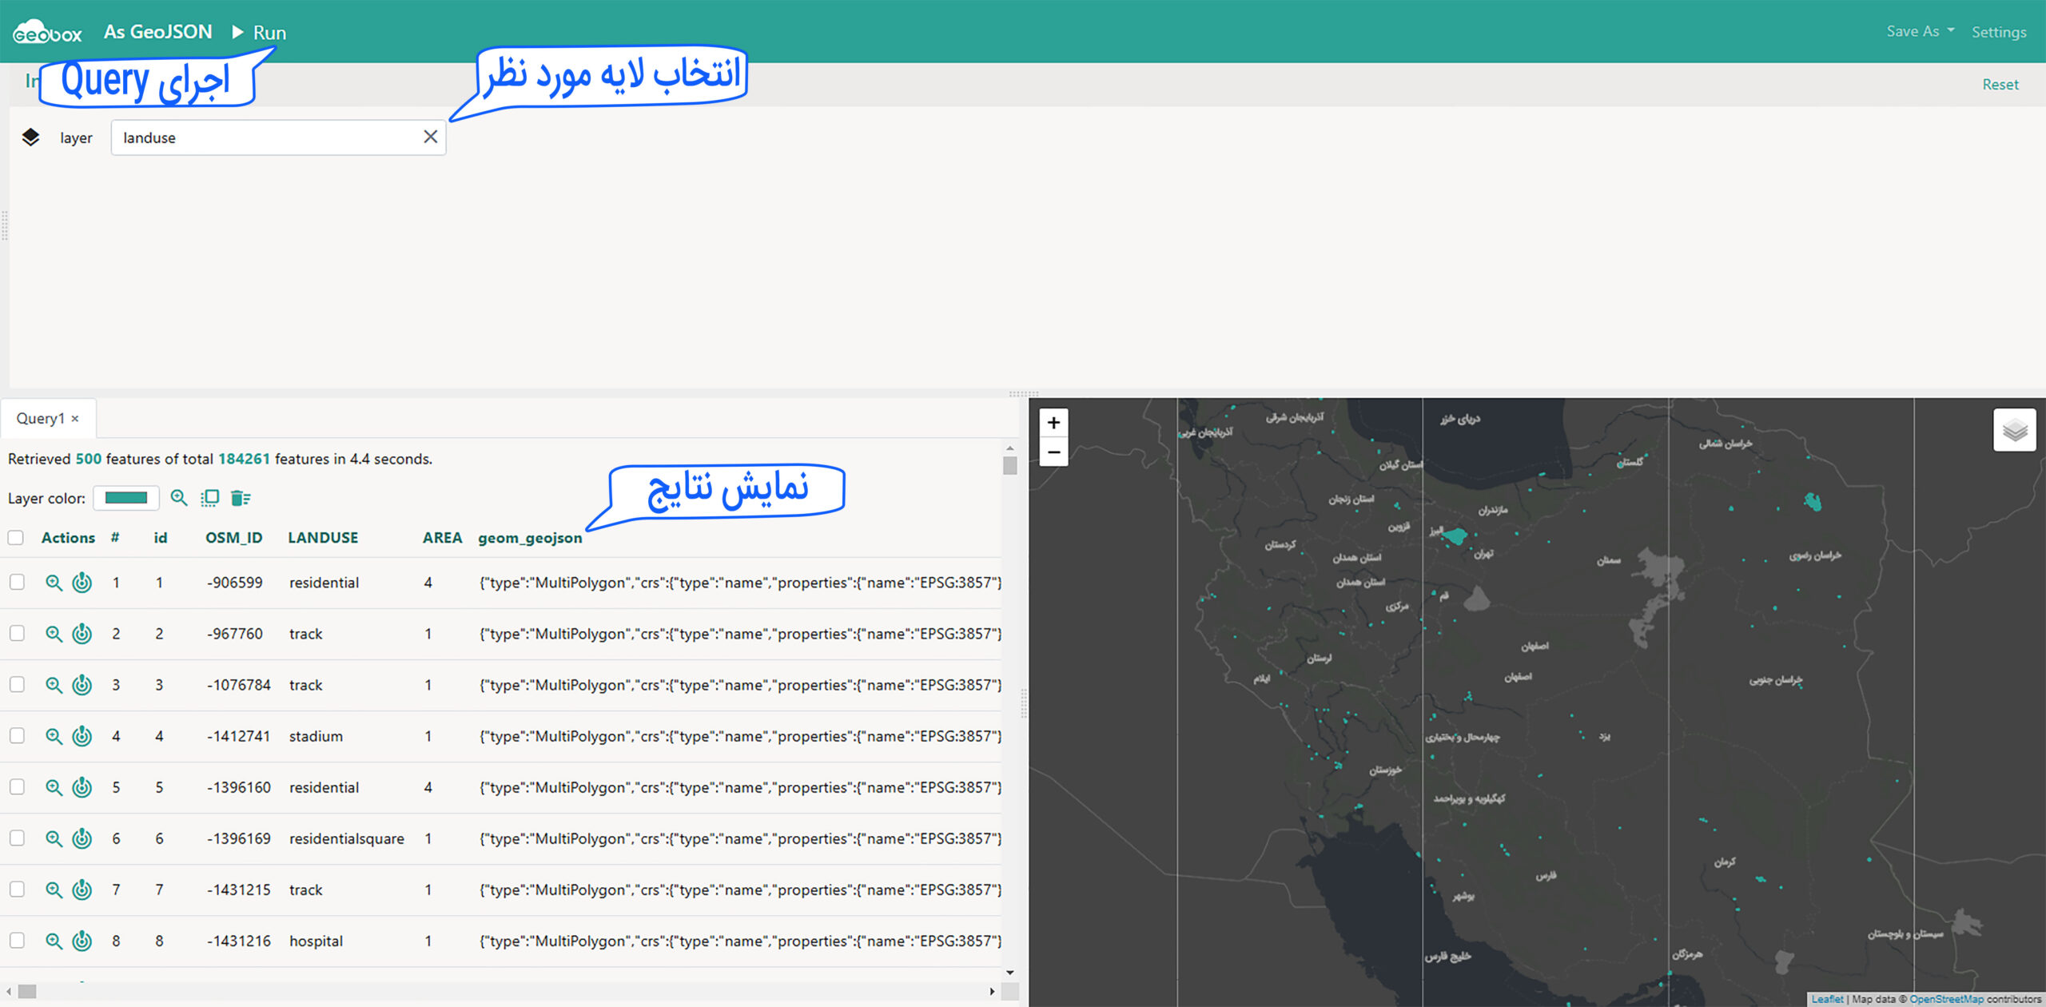Screen dimensions: 2046x1007
Task: Click the scrollbar down arrow in results
Action: point(1009,973)
